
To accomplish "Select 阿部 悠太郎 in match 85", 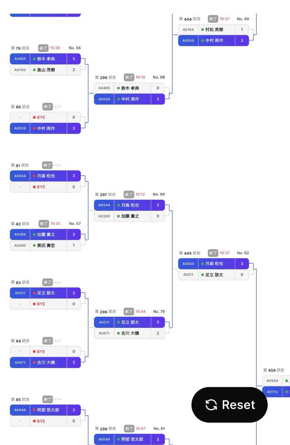I will click(x=45, y=410).
